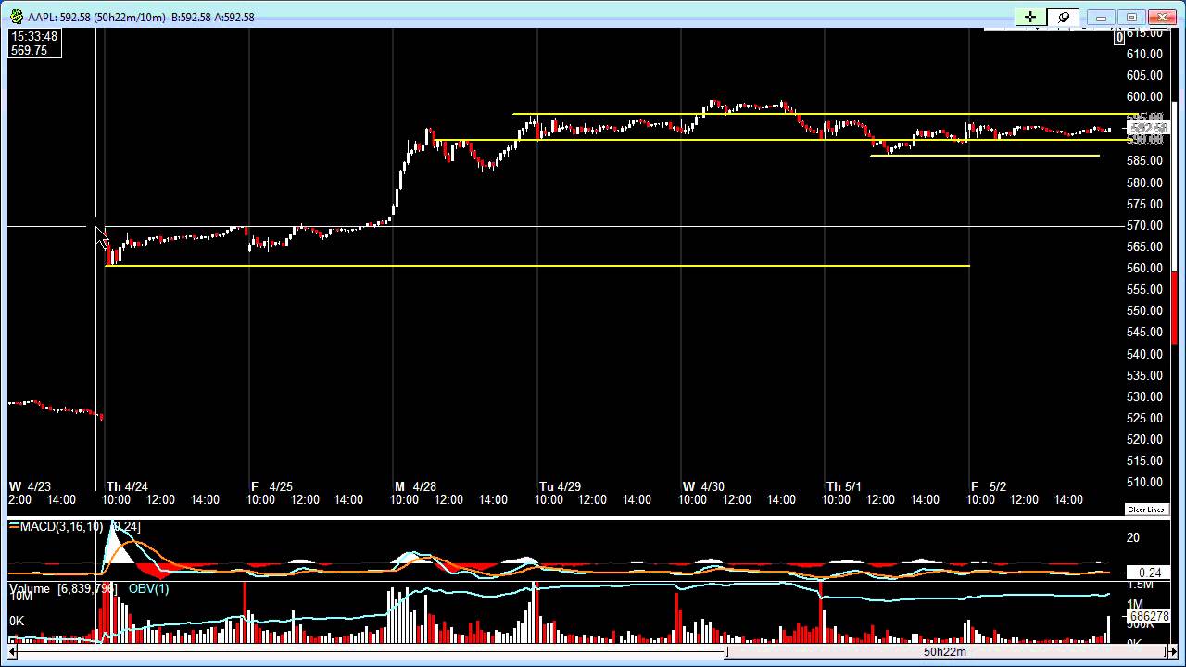Click the pushpin icon in title bar
The height and width of the screenshot is (667, 1186).
pyautogui.click(x=1064, y=17)
